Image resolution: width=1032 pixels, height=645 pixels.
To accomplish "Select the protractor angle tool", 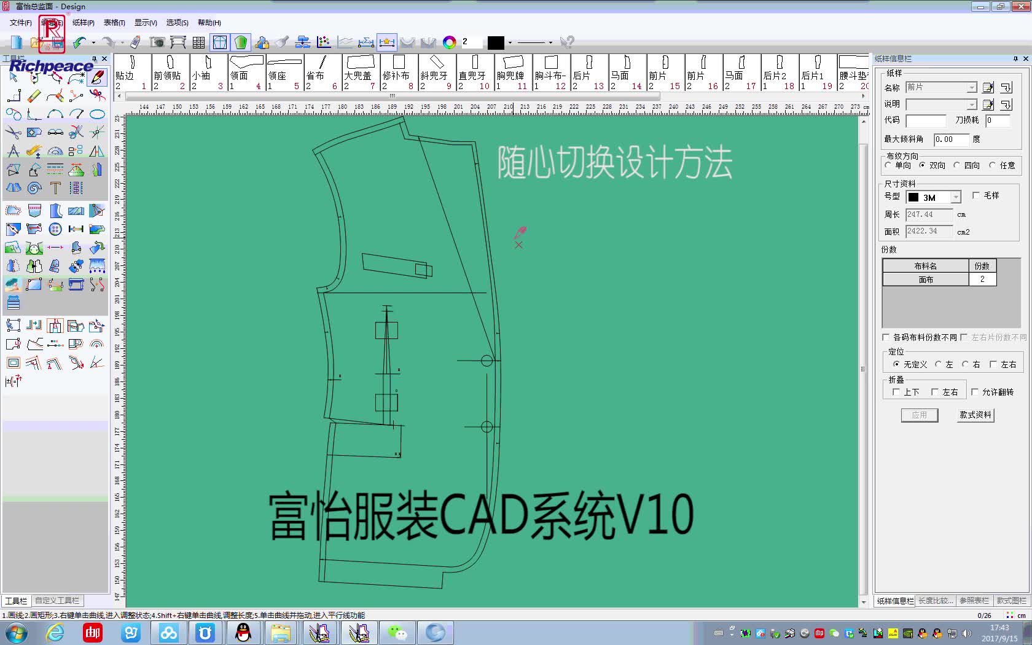I will tap(55, 151).
